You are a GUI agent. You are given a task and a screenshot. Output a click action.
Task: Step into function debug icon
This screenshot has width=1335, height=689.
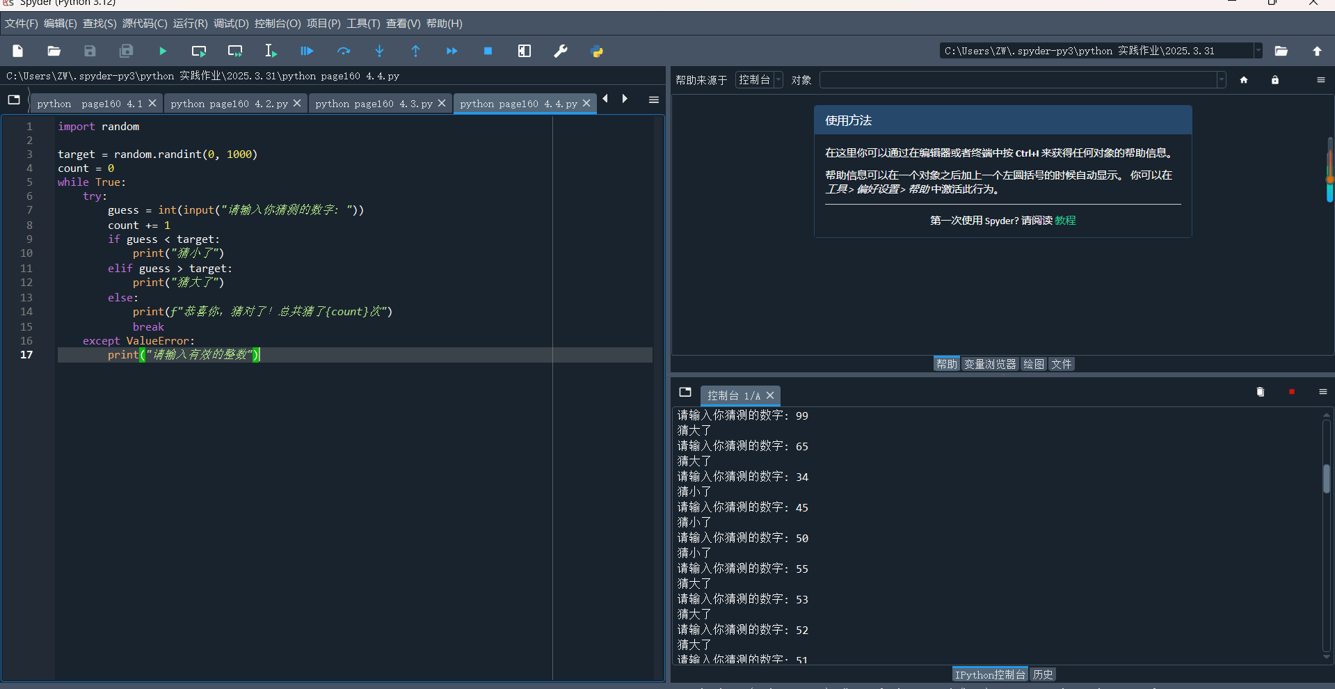click(x=380, y=51)
